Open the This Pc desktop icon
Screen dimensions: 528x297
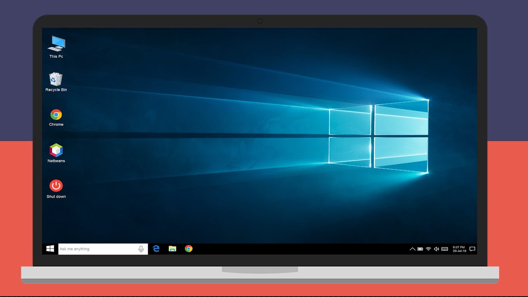coord(56,43)
